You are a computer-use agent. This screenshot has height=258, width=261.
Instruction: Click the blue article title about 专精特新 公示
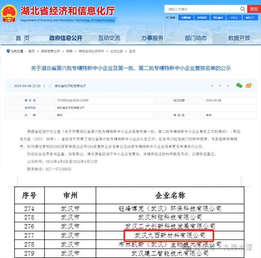point(131,68)
